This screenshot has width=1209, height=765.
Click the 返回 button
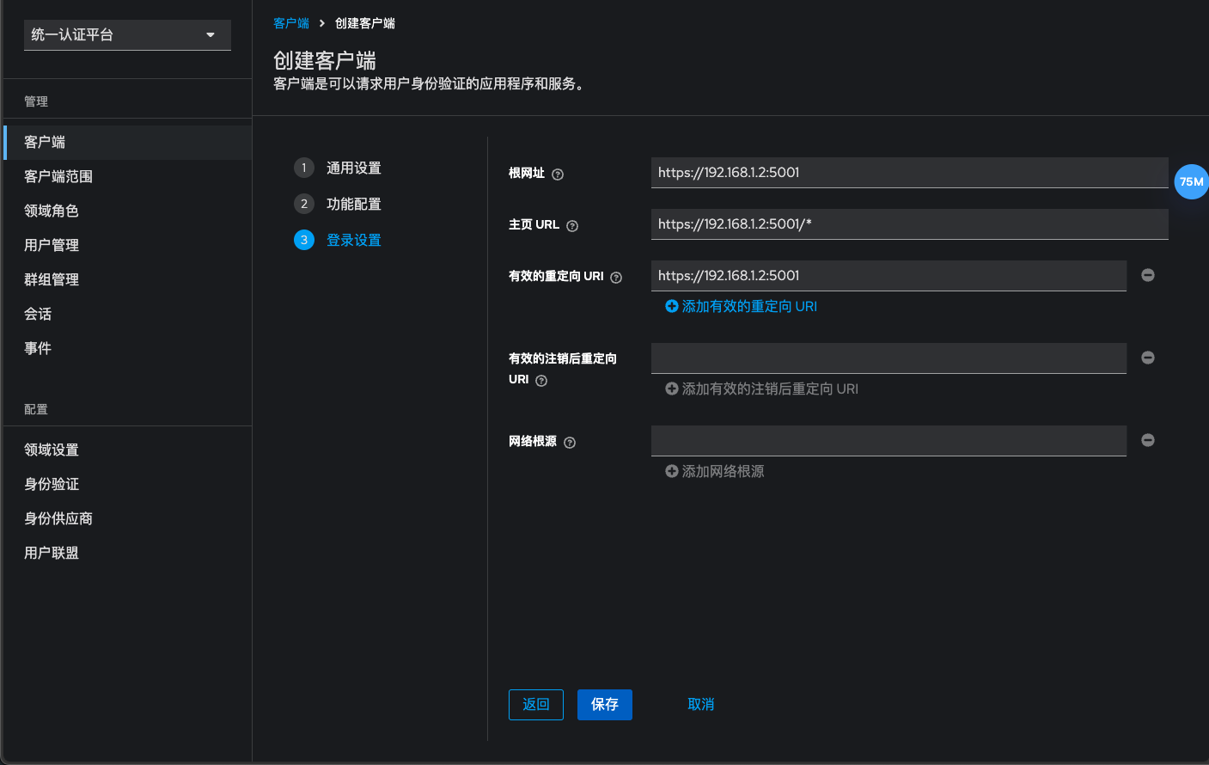click(x=535, y=704)
